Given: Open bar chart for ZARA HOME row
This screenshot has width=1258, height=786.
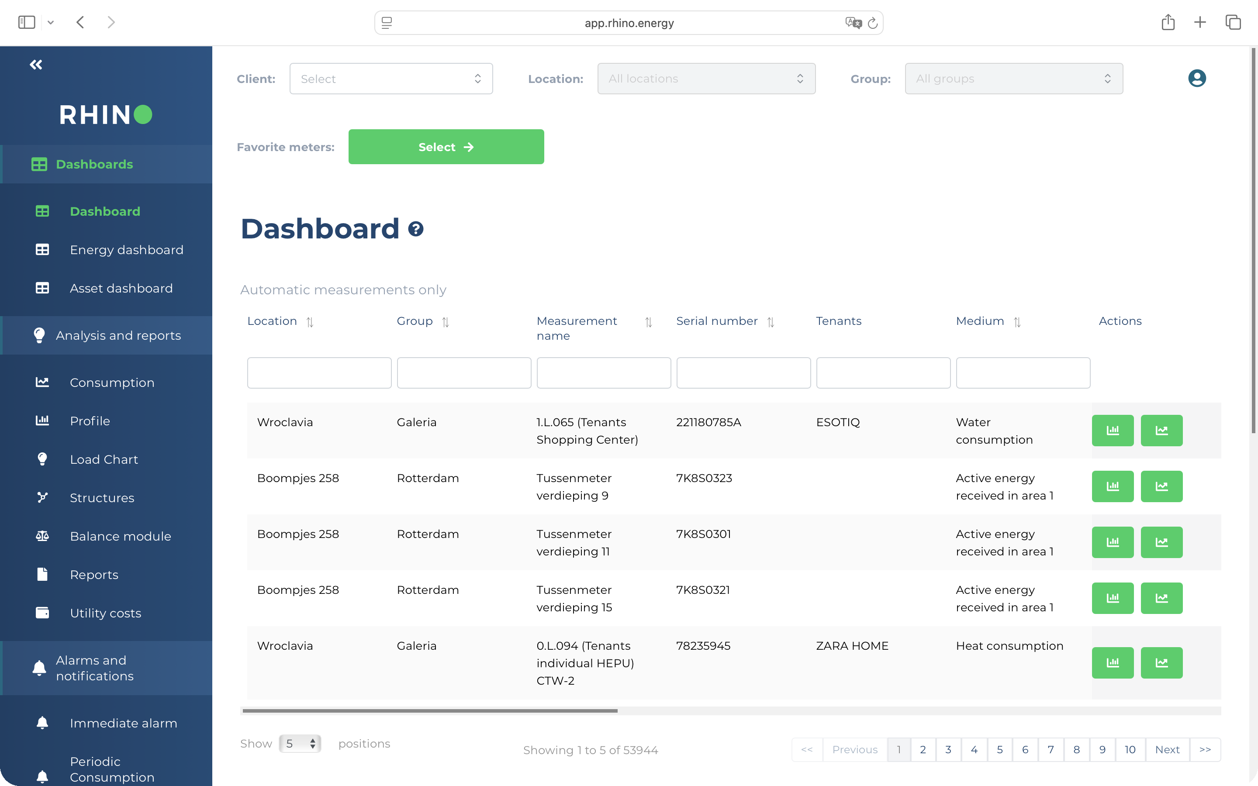Looking at the screenshot, I should click(1113, 663).
